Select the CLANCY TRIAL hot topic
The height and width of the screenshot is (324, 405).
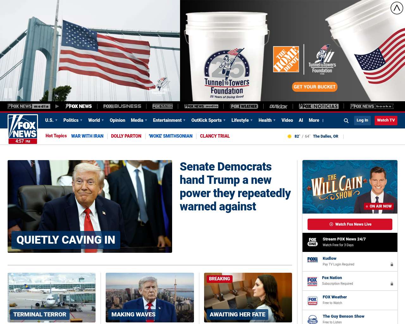[215, 136]
